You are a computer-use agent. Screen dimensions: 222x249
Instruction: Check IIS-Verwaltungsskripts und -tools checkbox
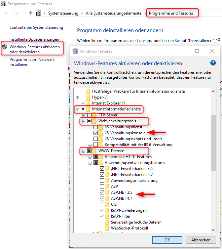pos(95,139)
